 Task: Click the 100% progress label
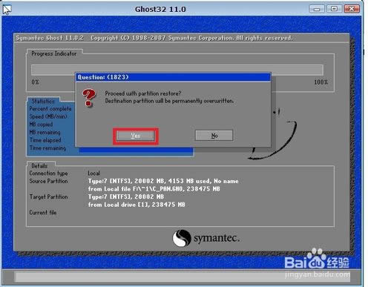pyautogui.click(x=321, y=82)
